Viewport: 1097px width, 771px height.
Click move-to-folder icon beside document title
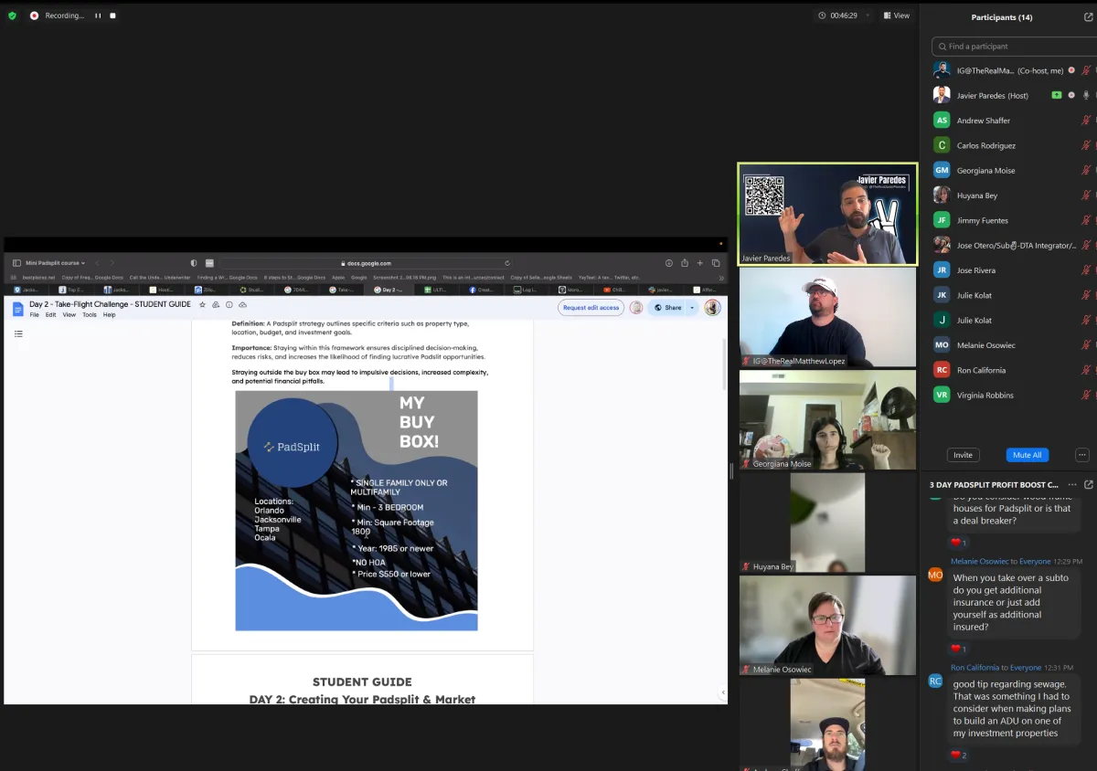point(216,305)
